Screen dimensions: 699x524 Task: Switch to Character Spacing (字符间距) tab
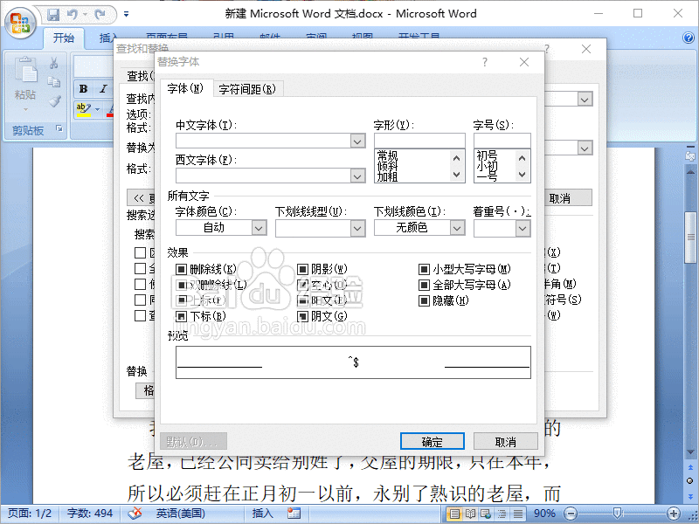[247, 89]
